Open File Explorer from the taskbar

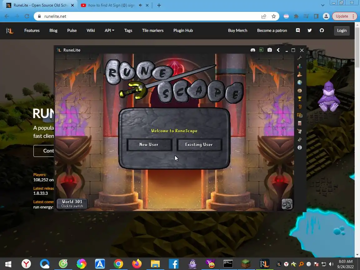point(155,263)
